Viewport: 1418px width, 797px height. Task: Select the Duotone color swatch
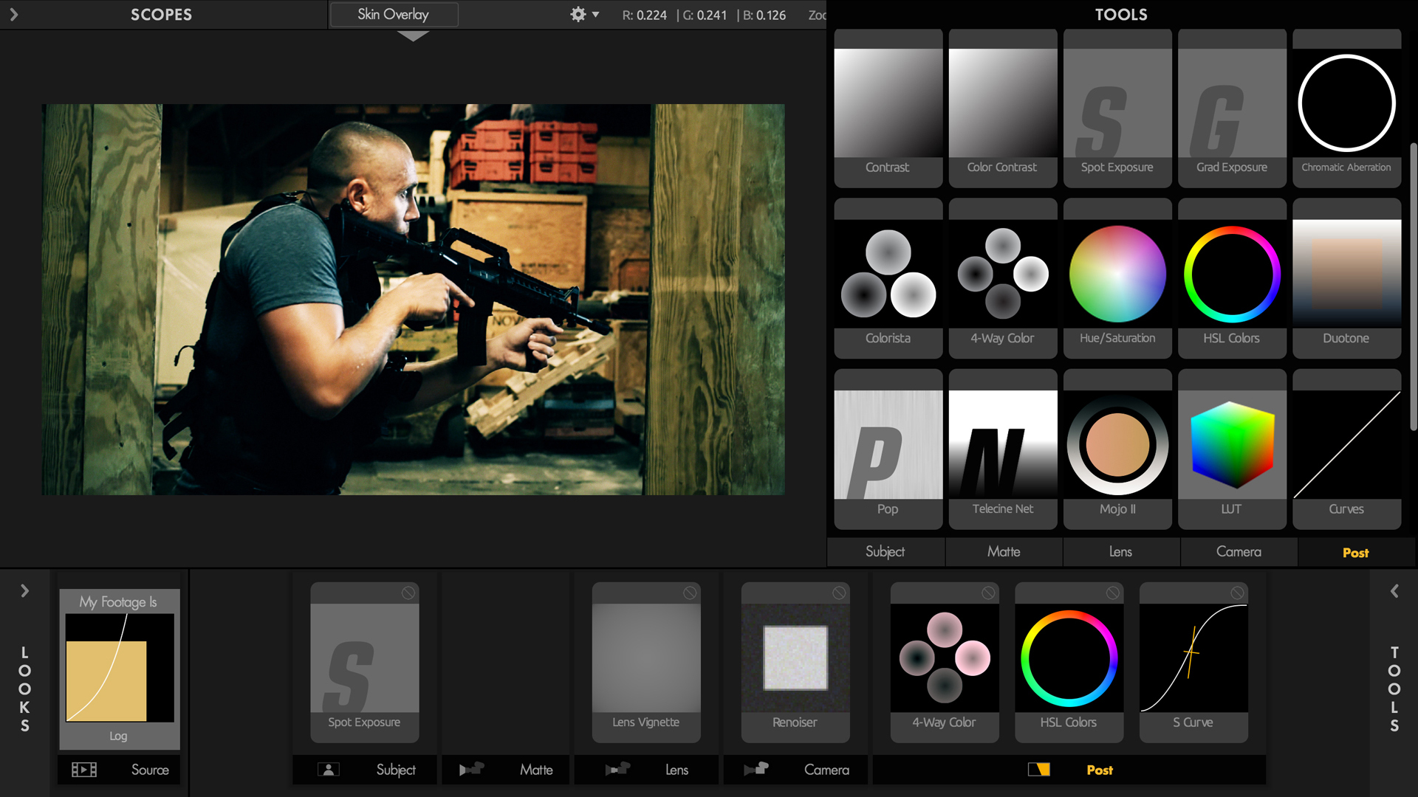pyautogui.click(x=1347, y=272)
